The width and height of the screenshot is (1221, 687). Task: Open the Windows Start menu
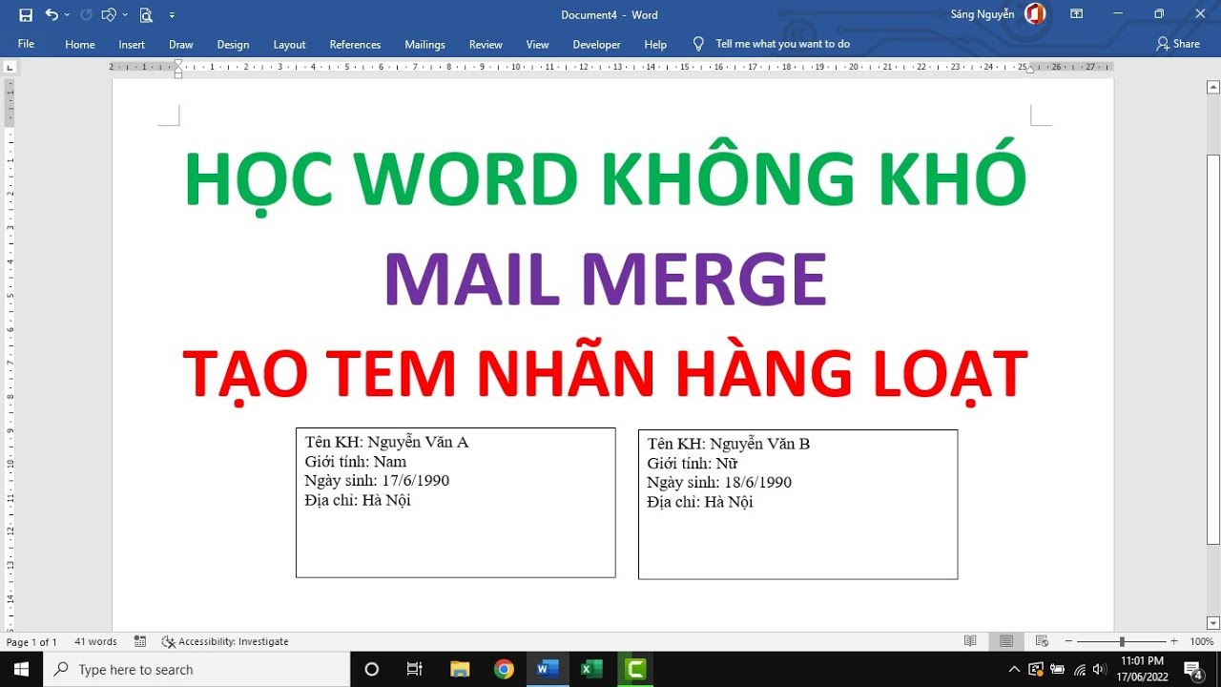coord(22,669)
